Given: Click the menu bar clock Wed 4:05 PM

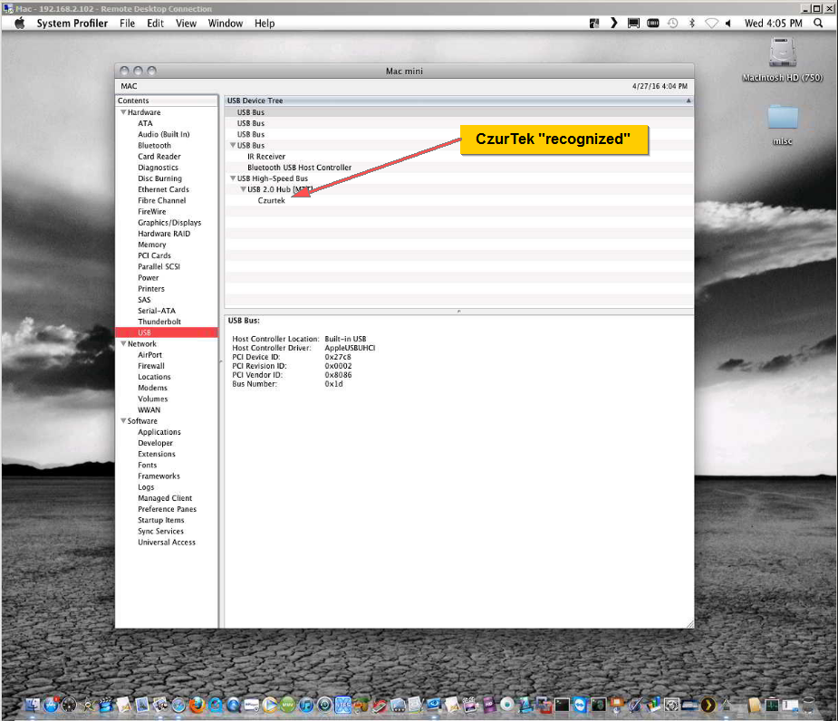Looking at the screenshot, I should pyautogui.click(x=774, y=23).
